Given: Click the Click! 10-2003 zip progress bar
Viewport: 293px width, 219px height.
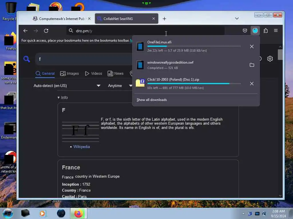Looking at the screenshot, I should (x=194, y=84).
